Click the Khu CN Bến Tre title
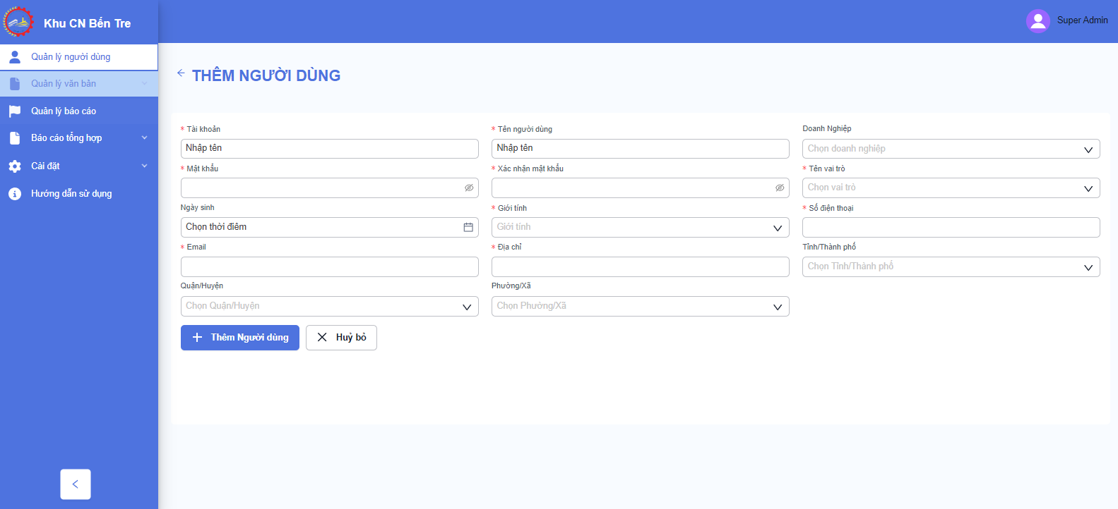Image resolution: width=1118 pixels, height=509 pixels. [x=87, y=23]
